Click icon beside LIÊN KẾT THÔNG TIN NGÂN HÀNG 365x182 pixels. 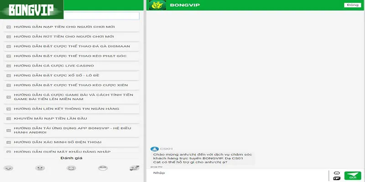(9, 109)
